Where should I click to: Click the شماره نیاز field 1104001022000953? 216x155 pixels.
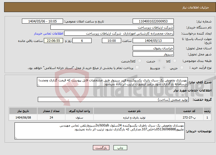(153, 21)
